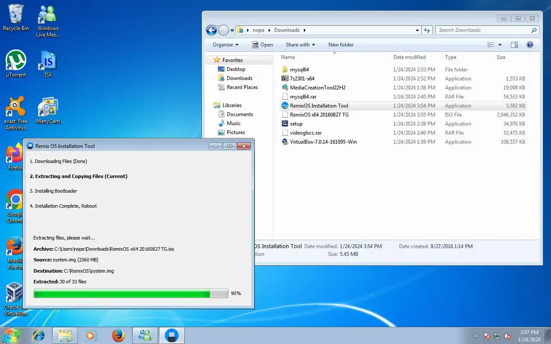Refresh the Downloads folder view
Screen dimensions: 551x344
[x=427, y=30]
